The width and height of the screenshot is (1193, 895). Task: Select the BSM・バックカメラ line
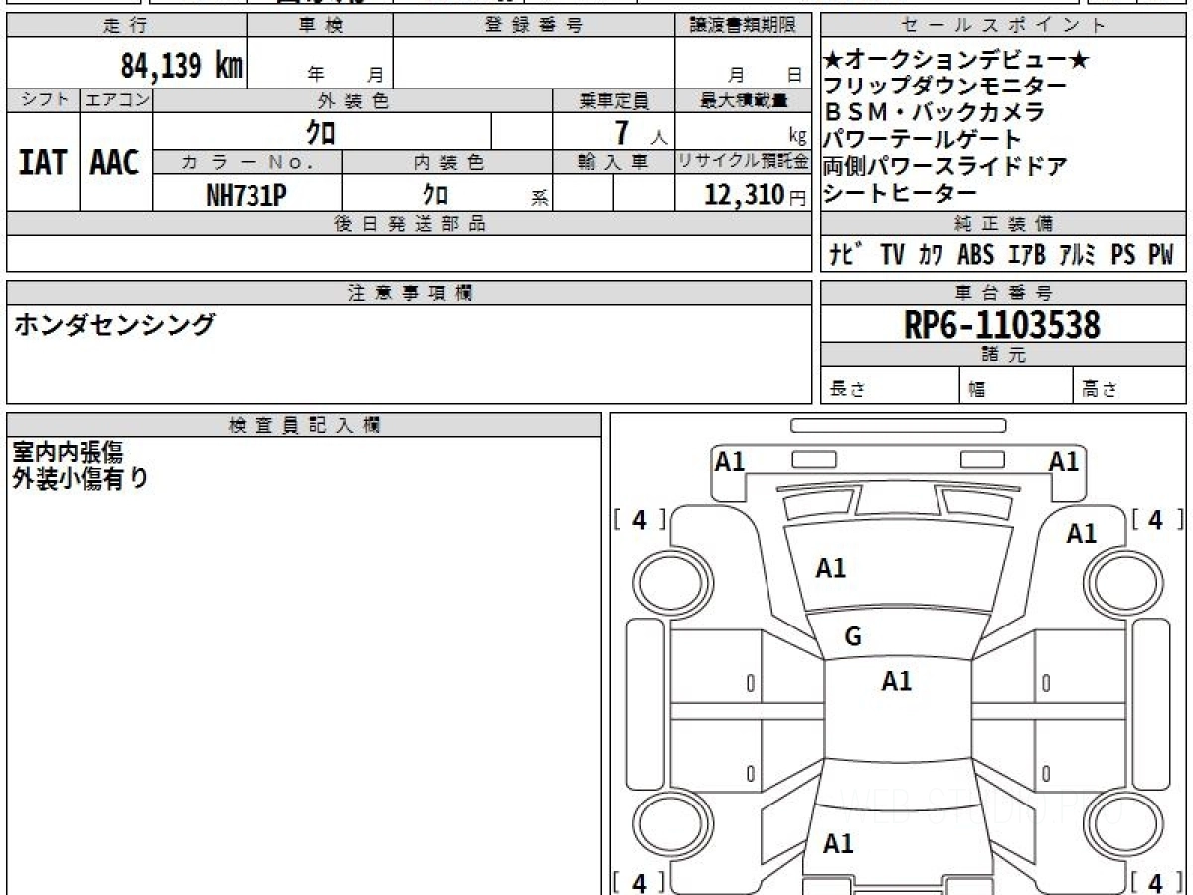[934, 112]
